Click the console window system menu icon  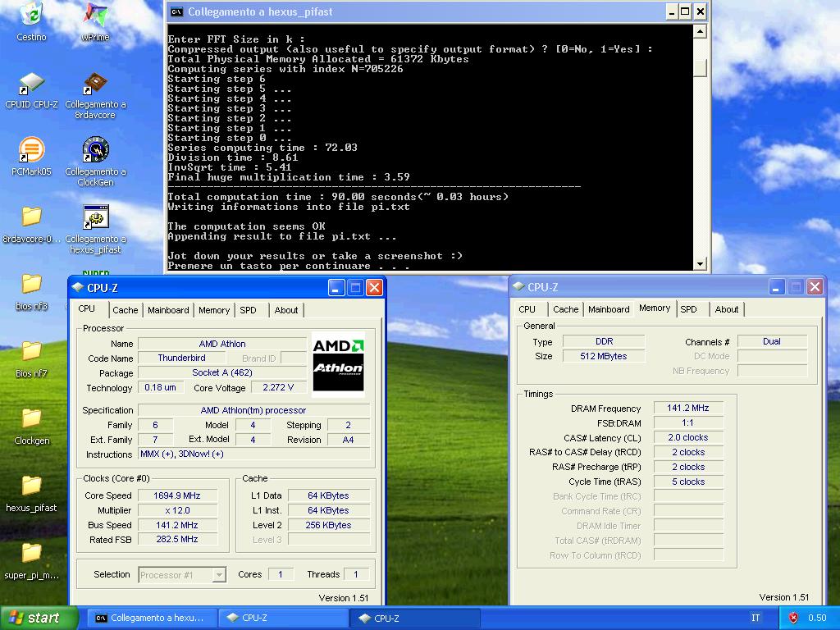tap(176, 11)
